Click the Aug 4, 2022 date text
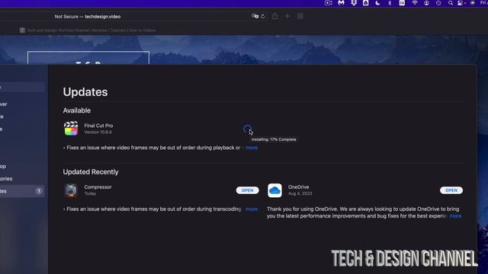Image resolution: width=488 pixels, height=274 pixels. click(x=300, y=193)
